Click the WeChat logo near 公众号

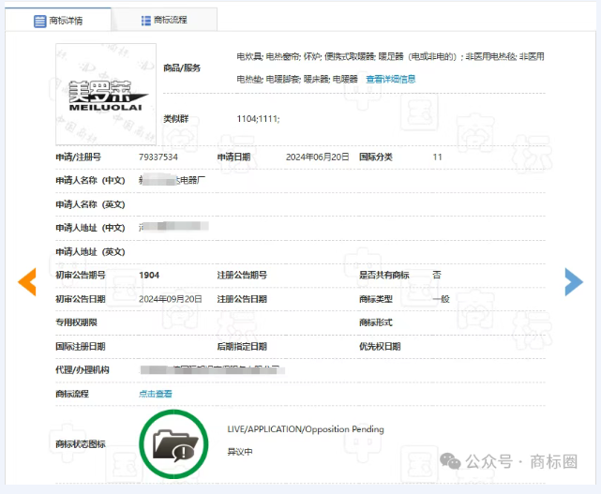(x=452, y=461)
